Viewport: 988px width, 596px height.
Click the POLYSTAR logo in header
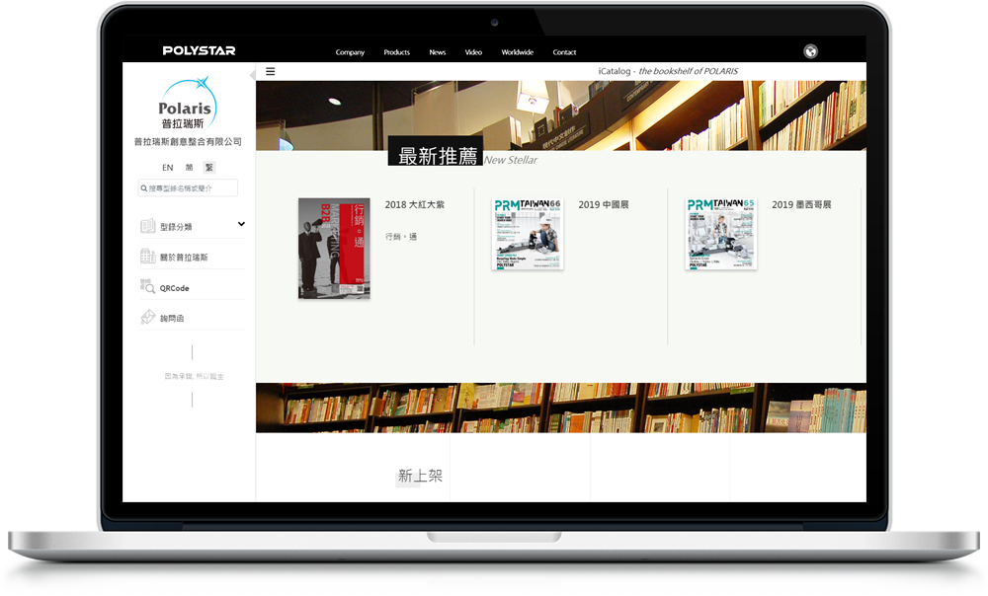[x=199, y=51]
